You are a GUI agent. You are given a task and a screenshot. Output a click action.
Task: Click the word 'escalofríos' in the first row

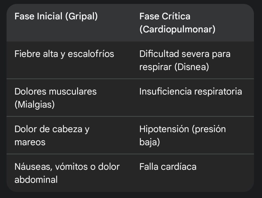pos(91,54)
